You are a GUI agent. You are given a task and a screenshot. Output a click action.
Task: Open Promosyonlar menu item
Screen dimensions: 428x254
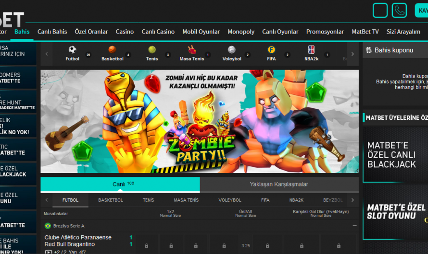pos(325,32)
